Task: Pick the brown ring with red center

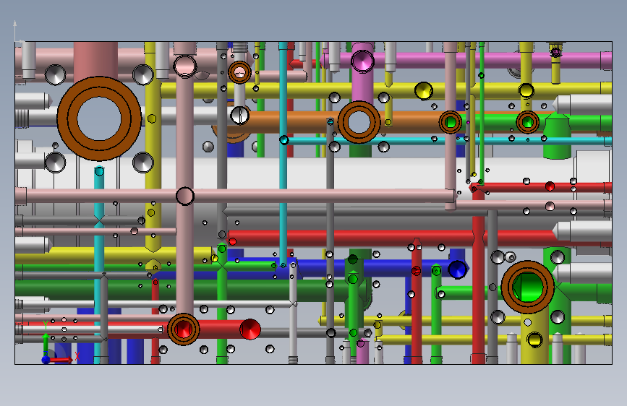Action: 183,329
